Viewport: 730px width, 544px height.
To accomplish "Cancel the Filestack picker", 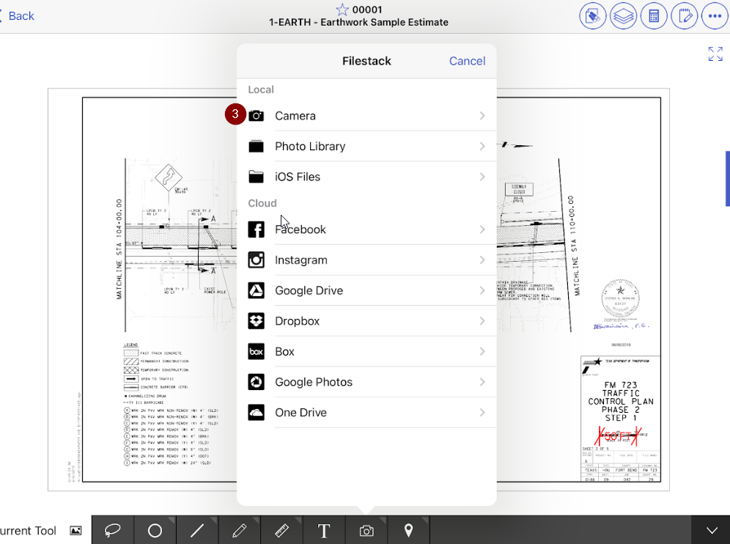I will [x=467, y=61].
